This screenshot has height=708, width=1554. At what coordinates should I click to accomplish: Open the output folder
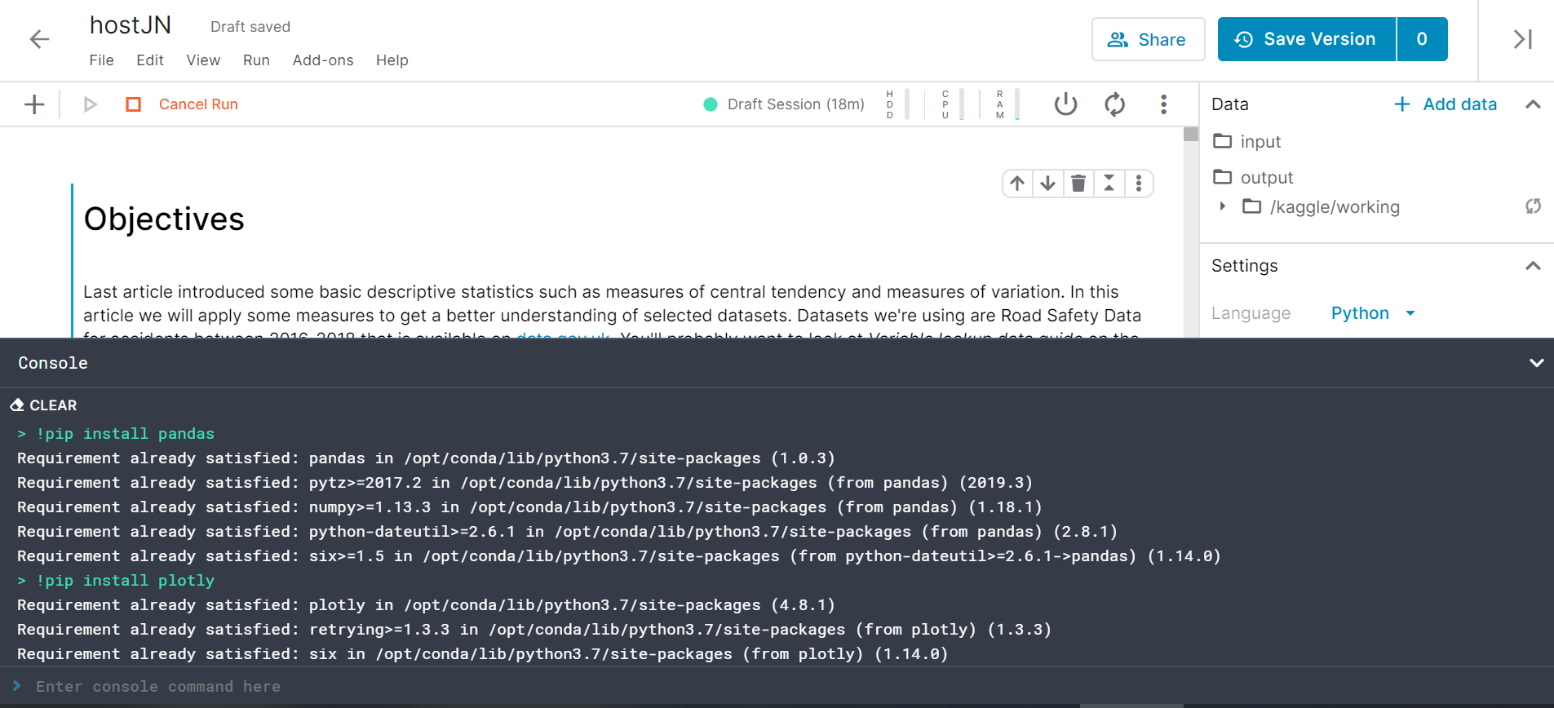tap(1252, 178)
